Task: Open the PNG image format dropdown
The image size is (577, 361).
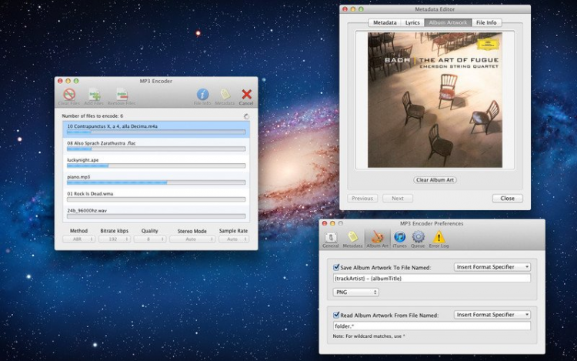Action: coord(355,292)
